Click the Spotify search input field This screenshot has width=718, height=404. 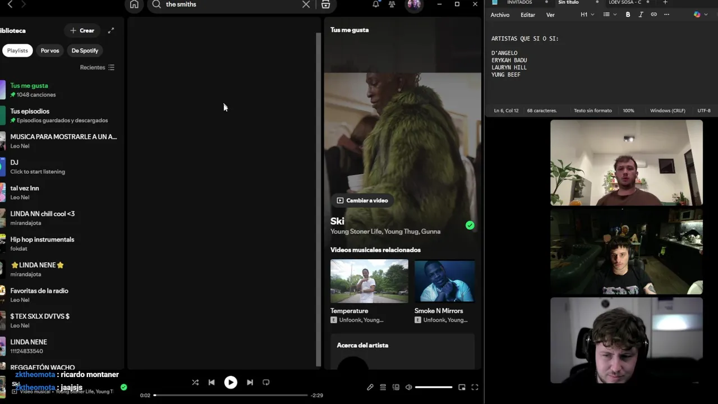(233, 4)
